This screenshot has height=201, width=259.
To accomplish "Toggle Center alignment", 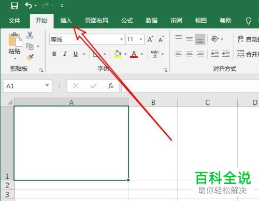I will (x=190, y=54).
